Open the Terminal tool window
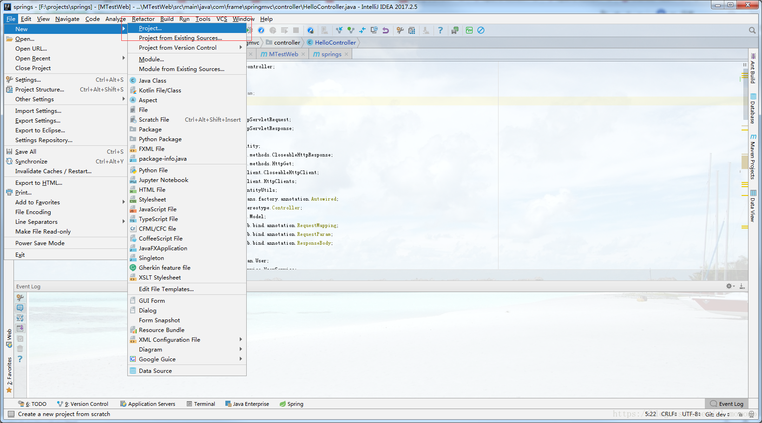 pyautogui.click(x=201, y=404)
